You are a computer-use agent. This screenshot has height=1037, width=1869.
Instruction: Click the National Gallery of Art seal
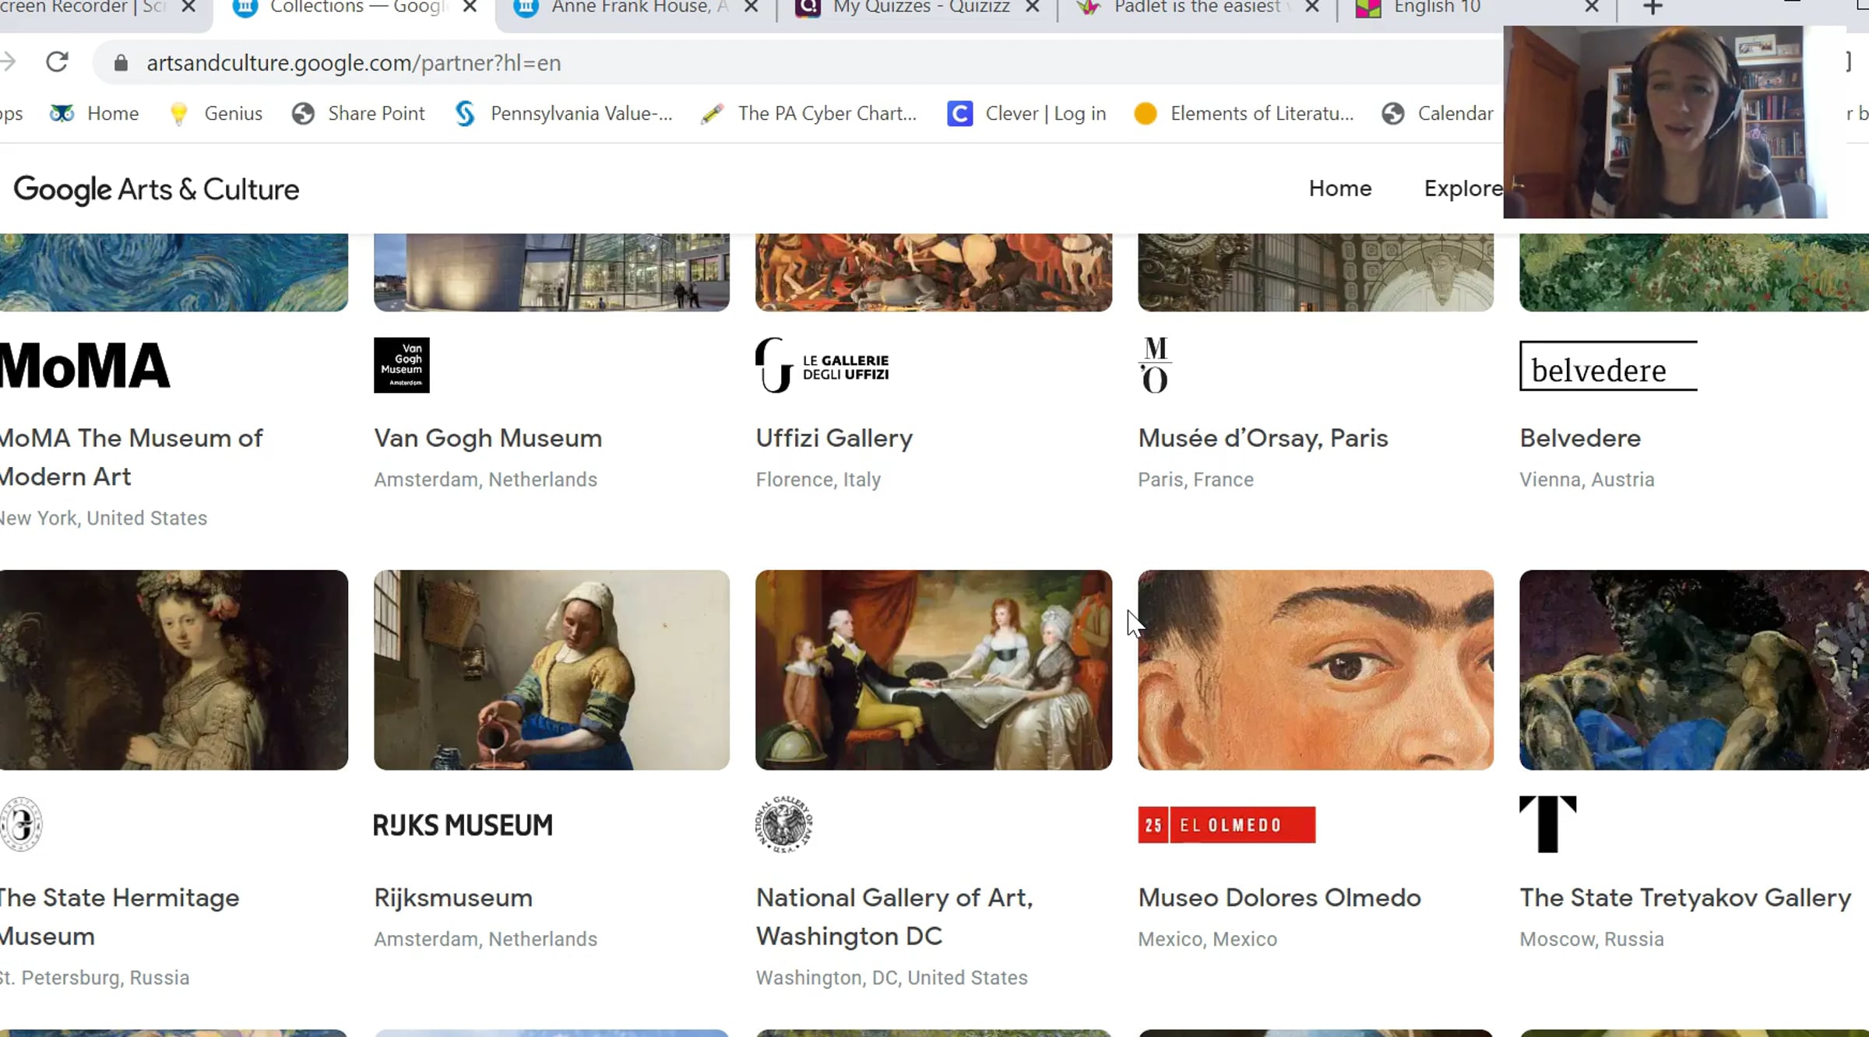pyautogui.click(x=784, y=824)
